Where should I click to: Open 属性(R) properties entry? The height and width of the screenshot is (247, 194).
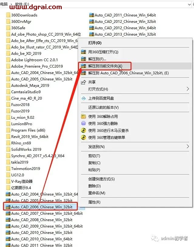(x=94, y=202)
